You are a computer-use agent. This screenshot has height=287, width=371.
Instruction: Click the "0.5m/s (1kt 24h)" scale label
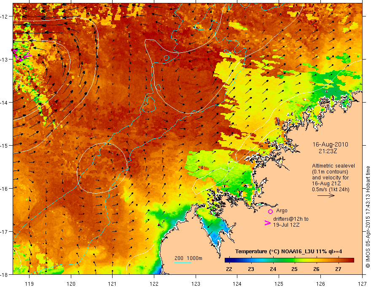click(x=331, y=189)
